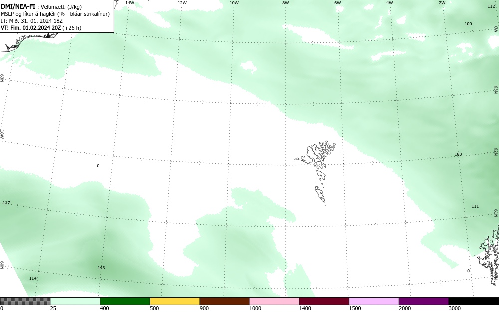Click the 62N latitude label

496,151
